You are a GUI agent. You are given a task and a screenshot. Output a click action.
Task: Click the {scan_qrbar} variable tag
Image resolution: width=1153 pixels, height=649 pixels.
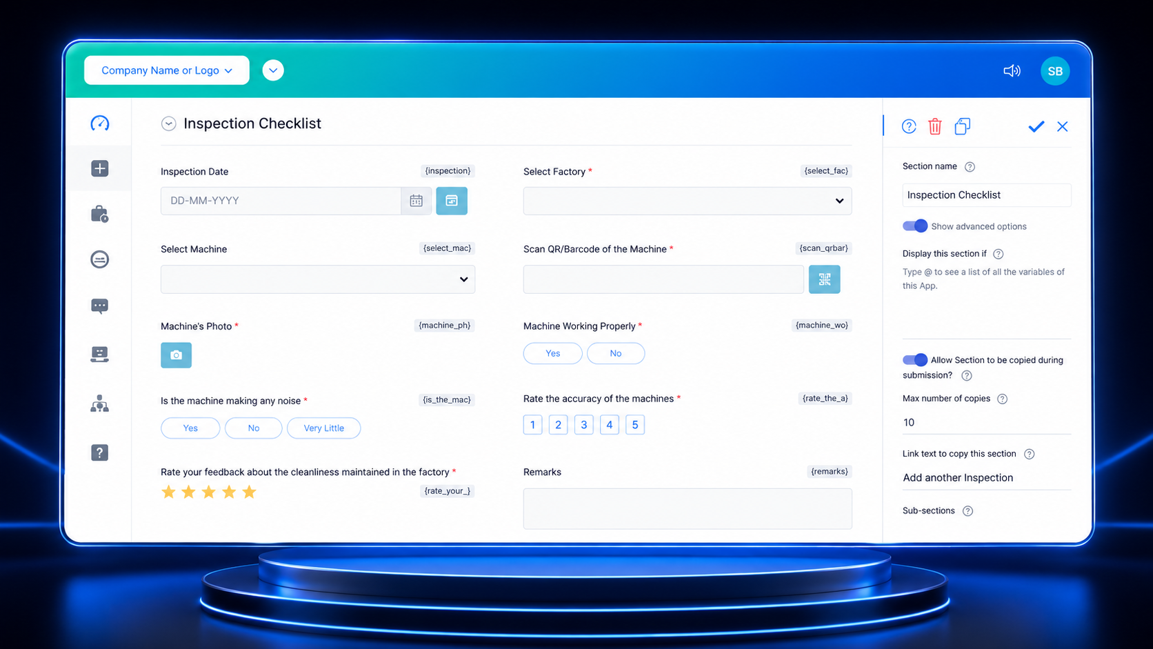(x=823, y=248)
